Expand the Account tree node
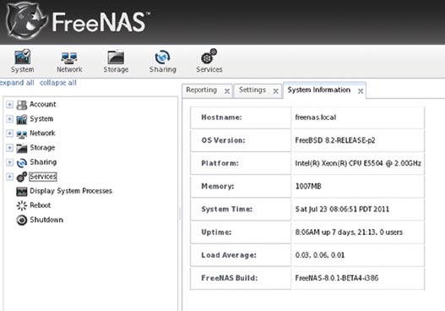The height and width of the screenshot is (311, 445). click(x=9, y=105)
